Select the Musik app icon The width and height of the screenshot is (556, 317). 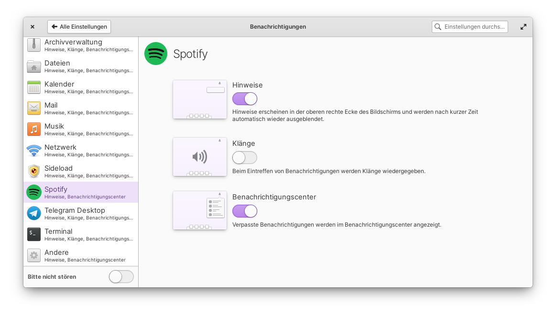(x=33, y=129)
